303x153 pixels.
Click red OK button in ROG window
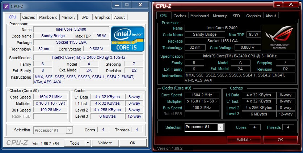(281, 140)
